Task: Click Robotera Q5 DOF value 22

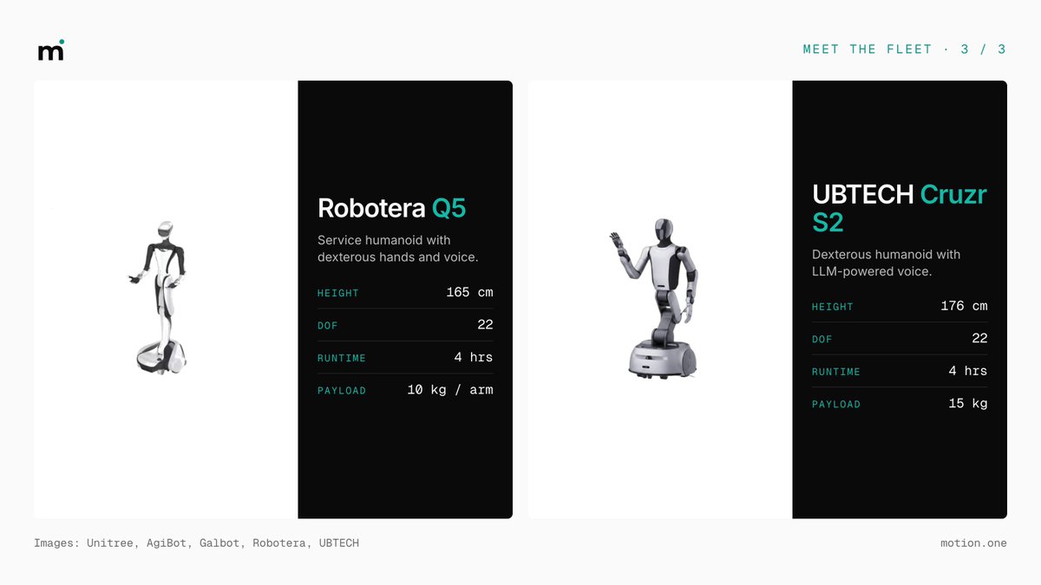Action: (x=485, y=325)
